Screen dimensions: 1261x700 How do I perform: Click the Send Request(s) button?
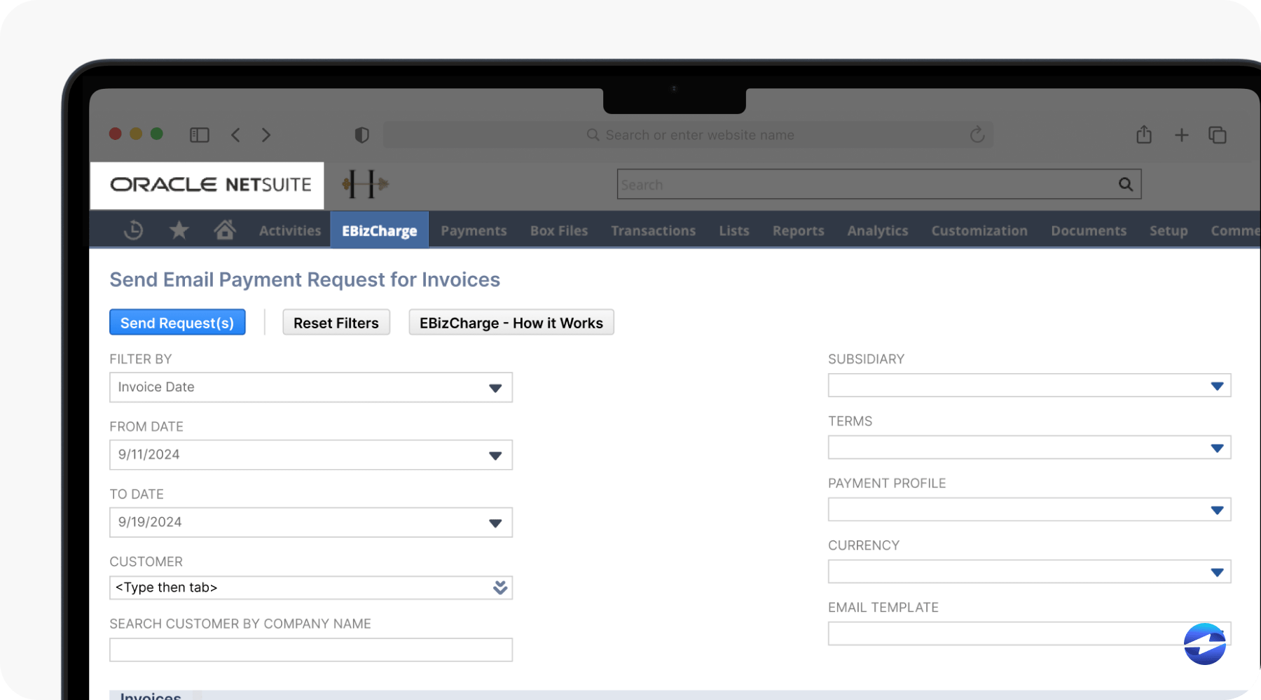[x=177, y=322]
